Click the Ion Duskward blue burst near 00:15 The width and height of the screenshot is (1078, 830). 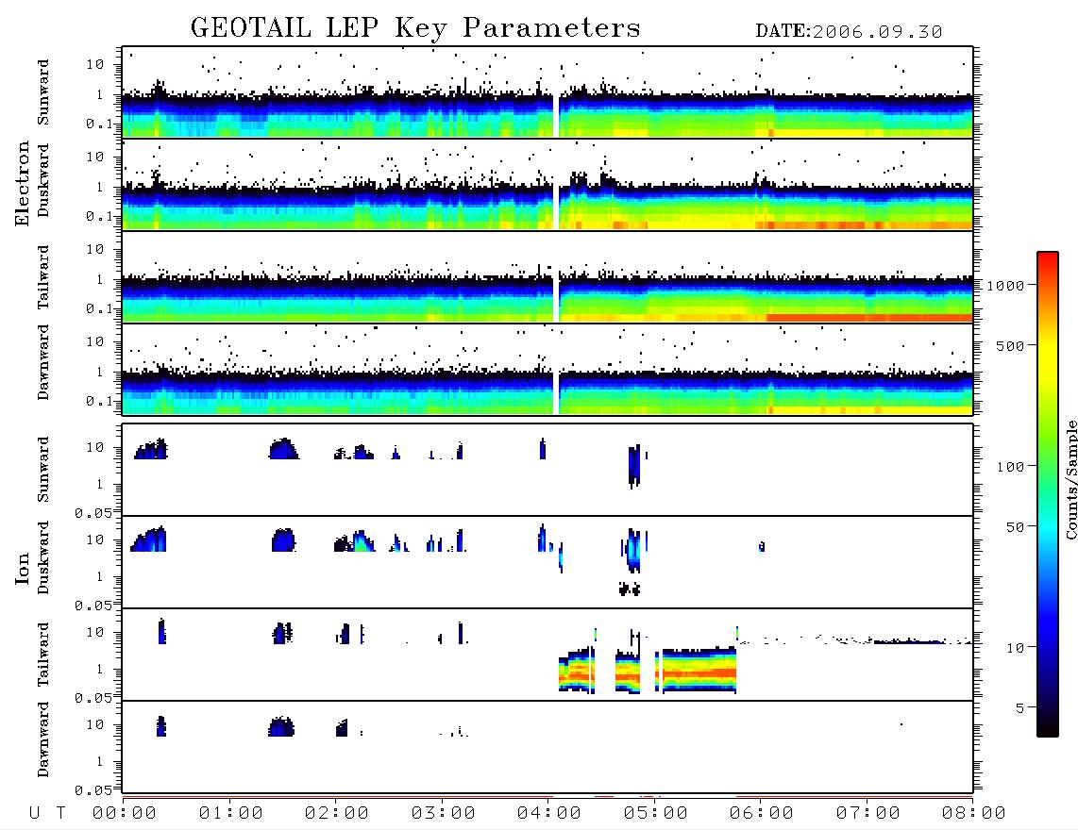(148, 539)
